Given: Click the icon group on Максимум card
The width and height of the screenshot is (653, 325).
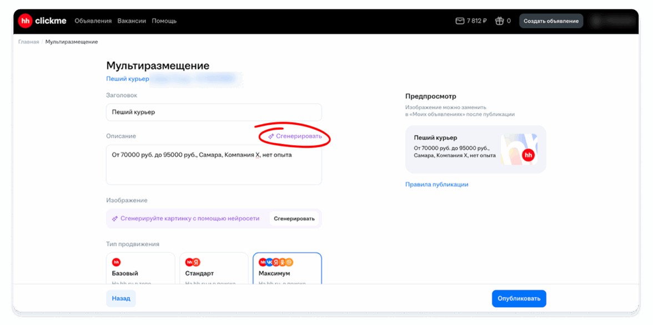Looking at the screenshot, I should coord(276,262).
